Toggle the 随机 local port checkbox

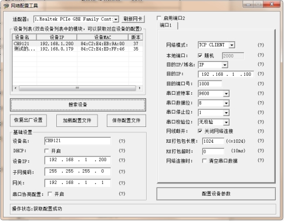click(200, 56)
